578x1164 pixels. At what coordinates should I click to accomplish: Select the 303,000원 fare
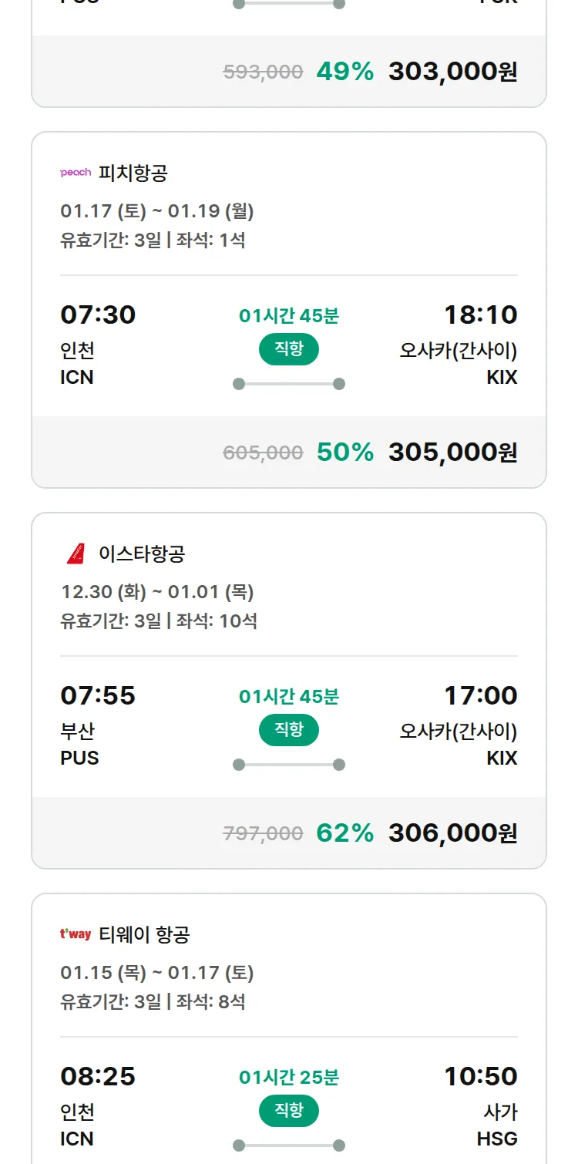(x=452, y=72)
